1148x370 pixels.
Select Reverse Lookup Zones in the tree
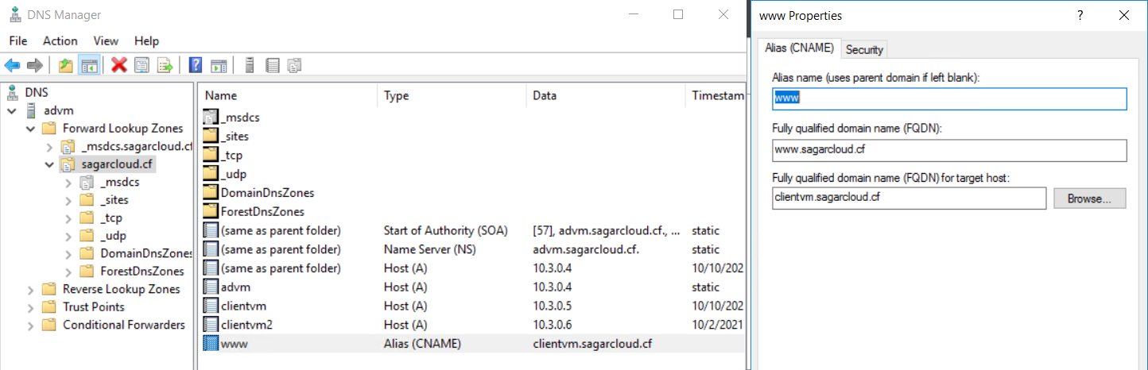[122, 289]
